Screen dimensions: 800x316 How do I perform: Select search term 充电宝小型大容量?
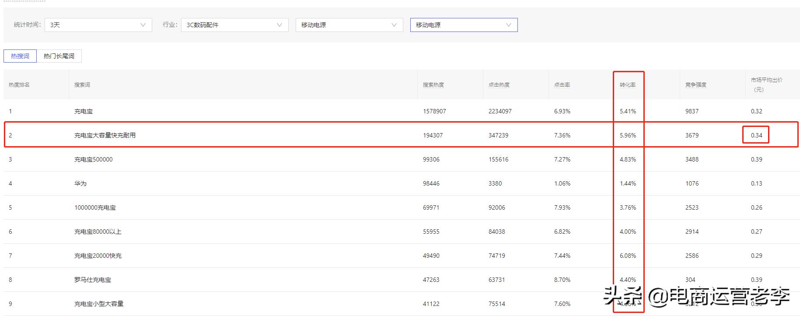pyautogui.click(x=99, y=304)
